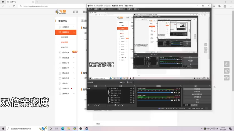Viewport: 234px width, 131px height.
Task: Toggle lock on 窗口采集 3 source
Action: pos(134,88)
